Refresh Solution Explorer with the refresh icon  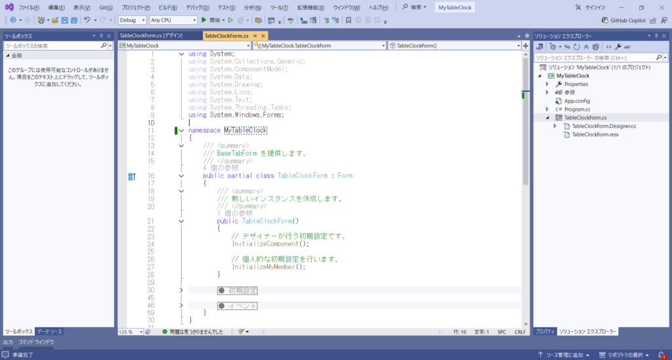point(577,47)
